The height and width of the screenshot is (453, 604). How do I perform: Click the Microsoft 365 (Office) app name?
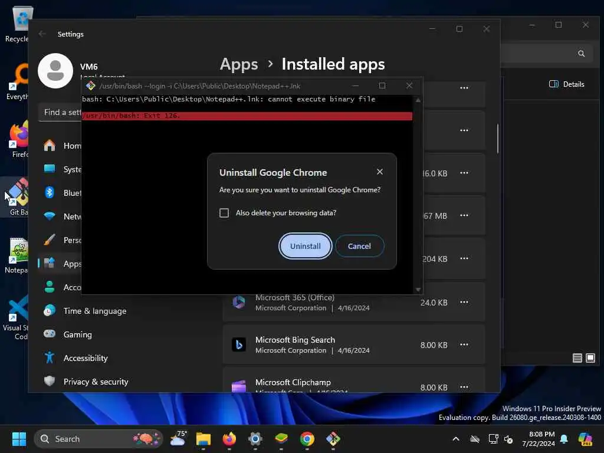[295, 297]
